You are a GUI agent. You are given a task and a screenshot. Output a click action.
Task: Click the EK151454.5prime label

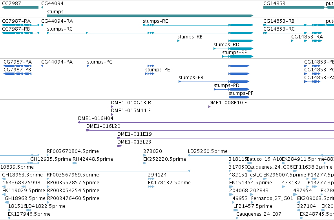click(x=250, y=183)
